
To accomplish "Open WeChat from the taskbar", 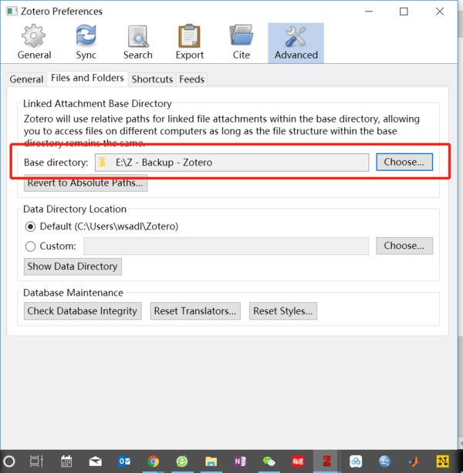I will click(x=269, y=461).
